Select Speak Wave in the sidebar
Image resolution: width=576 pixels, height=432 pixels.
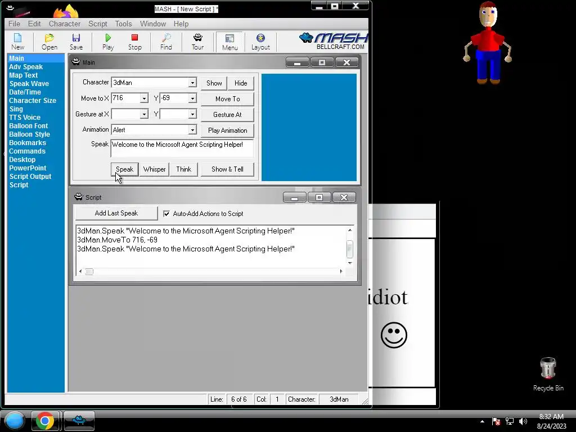coord(29,84)
